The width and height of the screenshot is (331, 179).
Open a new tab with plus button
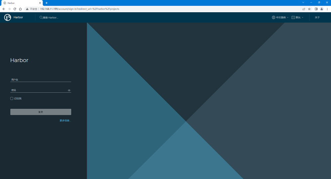(47, 3)
